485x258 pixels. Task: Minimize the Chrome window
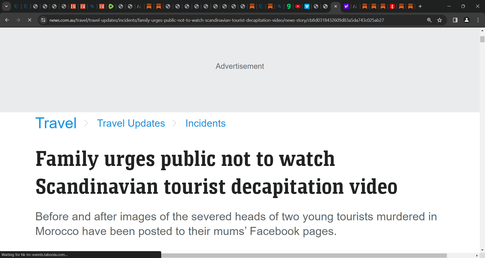449,6
